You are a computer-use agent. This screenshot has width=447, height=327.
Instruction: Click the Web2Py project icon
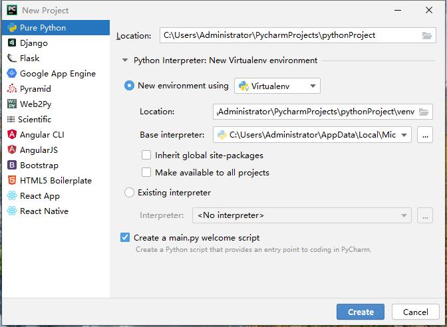(x=12, y=104)
